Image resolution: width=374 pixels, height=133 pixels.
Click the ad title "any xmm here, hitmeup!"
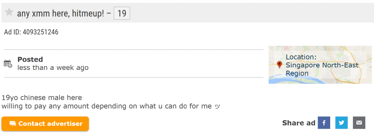[x=61, y=13]
